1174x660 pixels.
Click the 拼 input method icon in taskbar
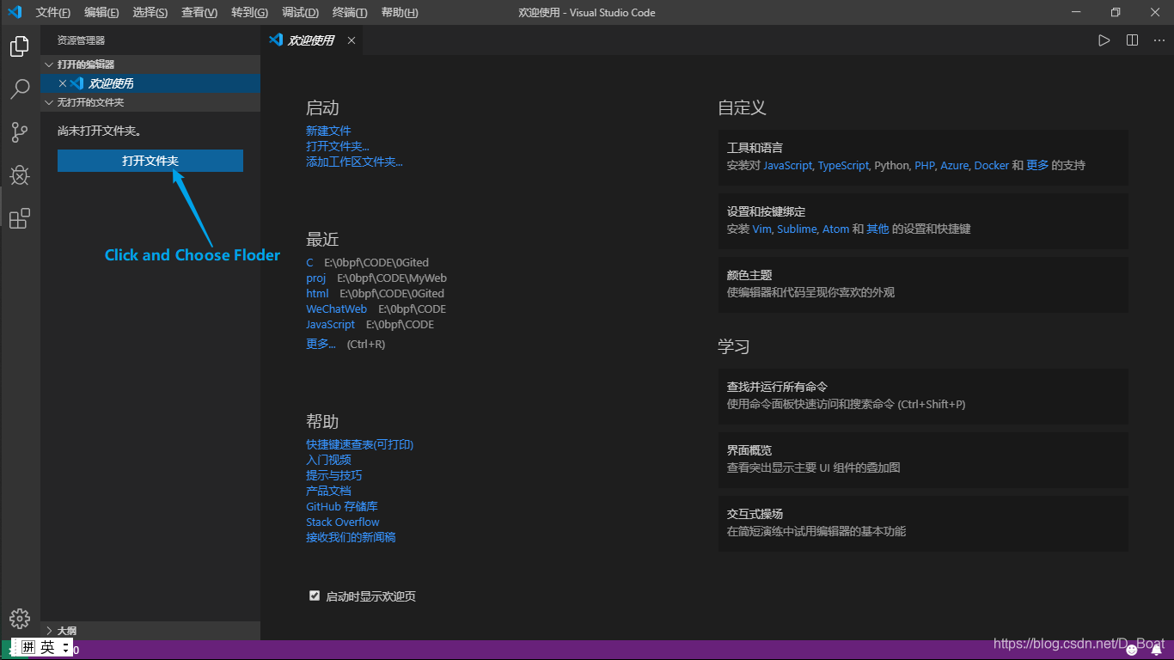pyautogui.click(x=29, y=647)
